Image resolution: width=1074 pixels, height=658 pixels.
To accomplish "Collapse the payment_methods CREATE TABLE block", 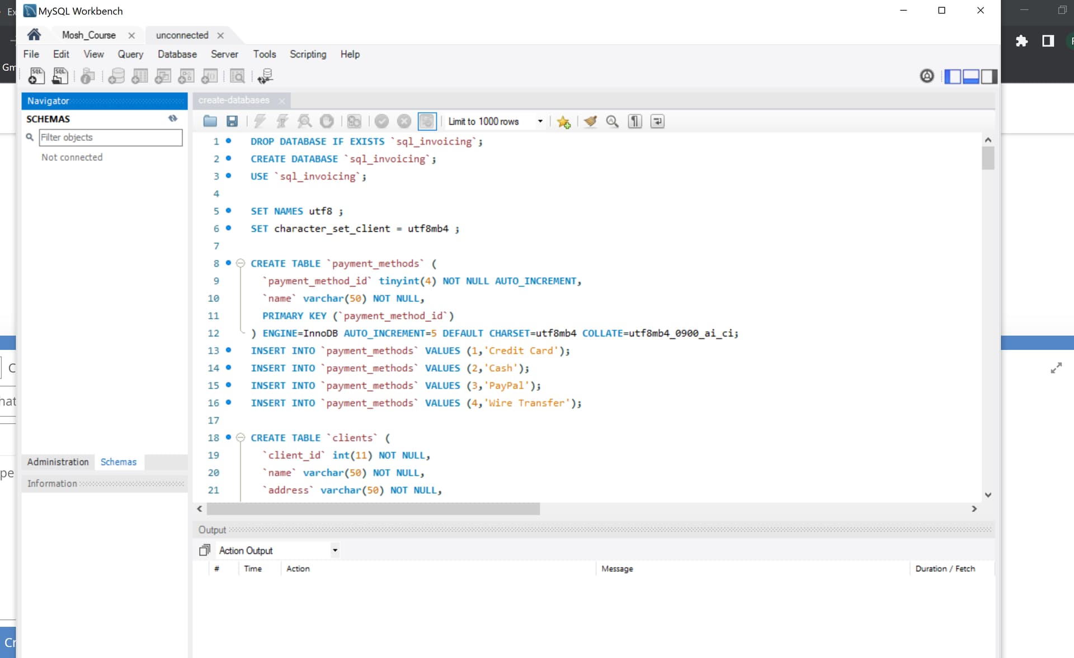I will (x=241, y=263).
